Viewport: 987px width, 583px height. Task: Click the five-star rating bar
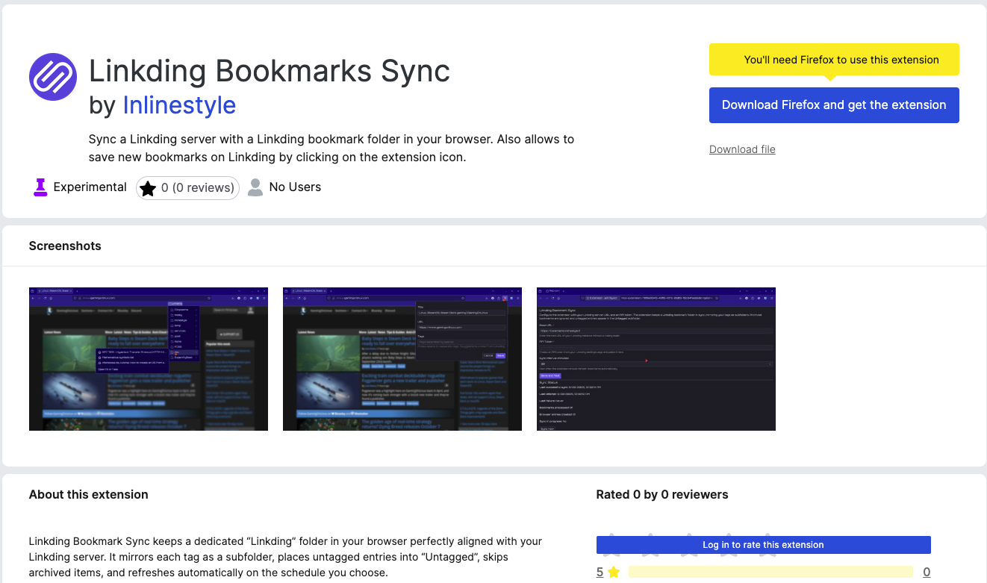[770, 573]
